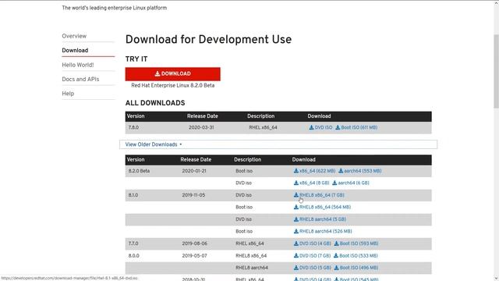Open the Hello World! sidebar page
Viewport: 499px width, 281px height.
(x=78, y=65)
